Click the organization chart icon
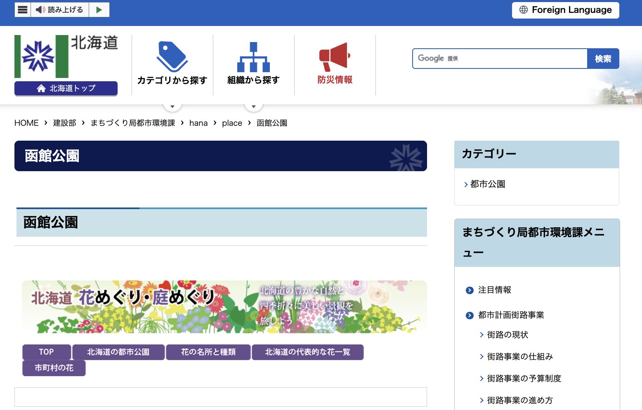The image size is (642, 410). (253, 57)
